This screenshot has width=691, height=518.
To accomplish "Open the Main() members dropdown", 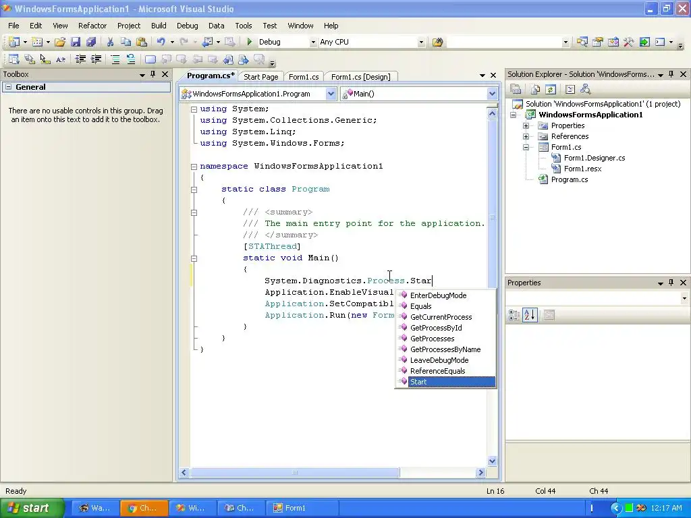I will click(x=492, y=93).
